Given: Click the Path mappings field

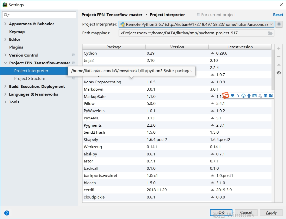Looking at the screenshot, I should point(196,33).
